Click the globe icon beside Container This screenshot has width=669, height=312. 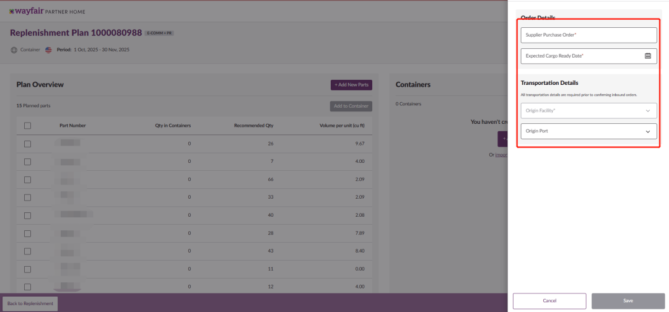[14, 50]
